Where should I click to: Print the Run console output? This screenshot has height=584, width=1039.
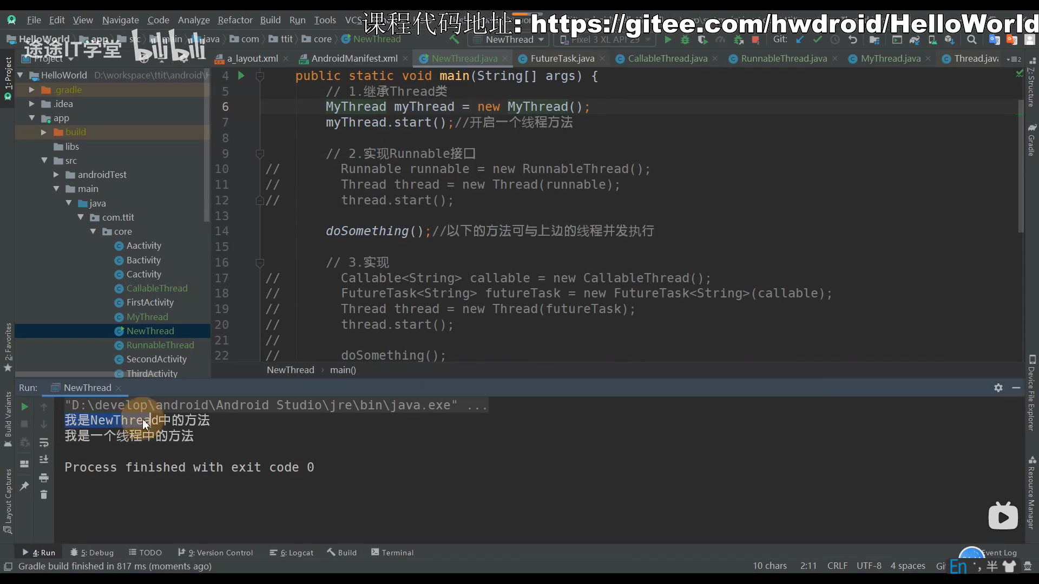coord(44,477)
